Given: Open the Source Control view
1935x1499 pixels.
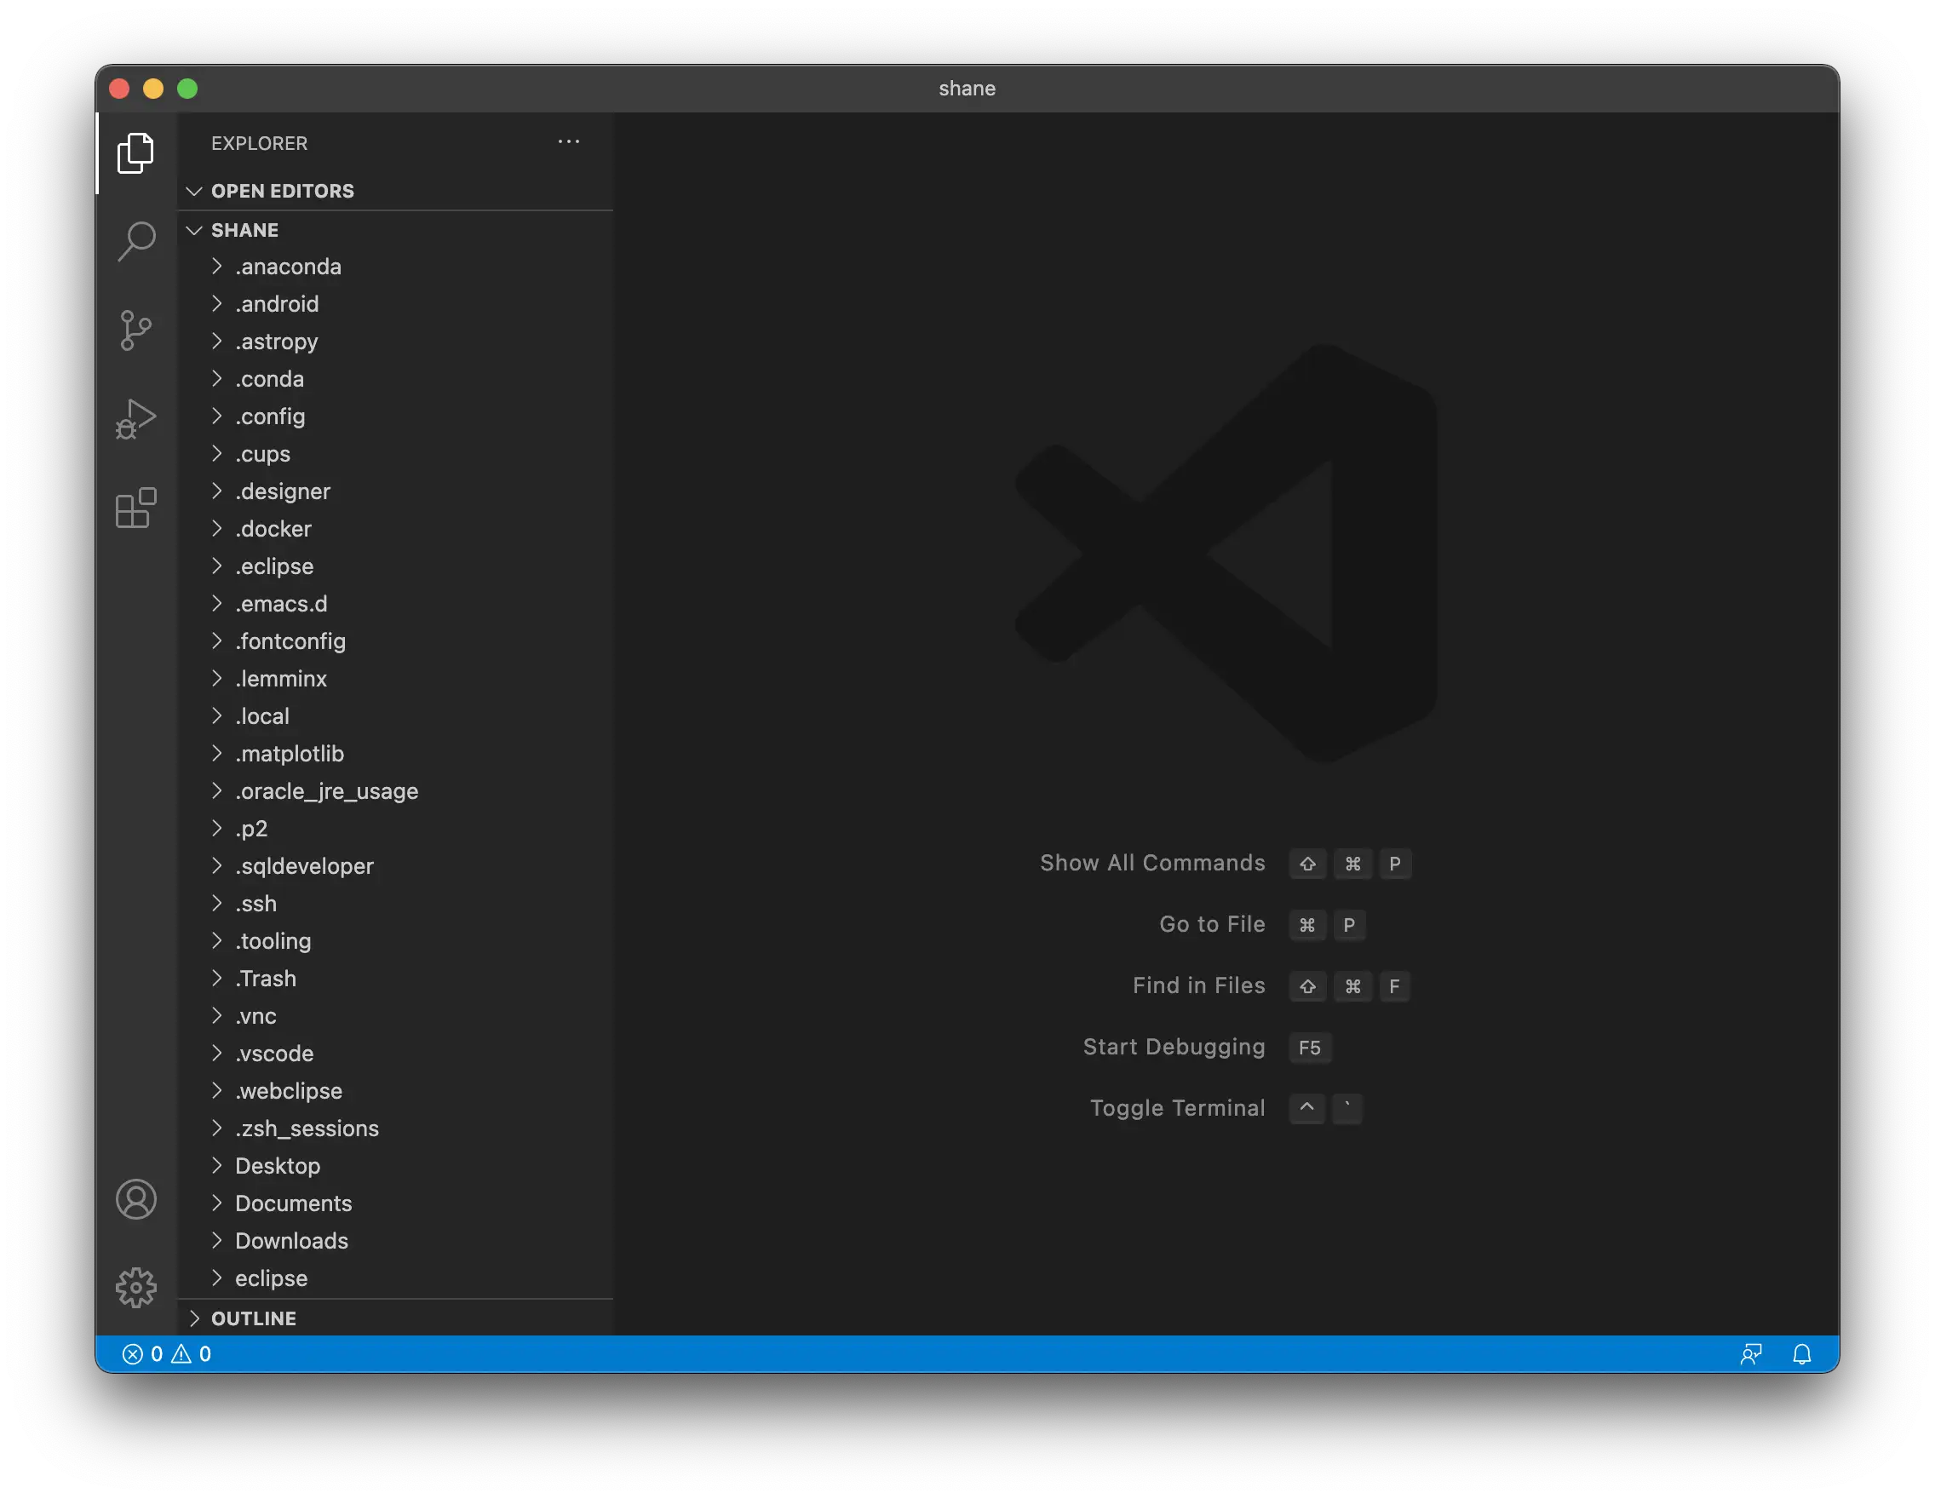Looking at the screenshot, I should [135, 330].
